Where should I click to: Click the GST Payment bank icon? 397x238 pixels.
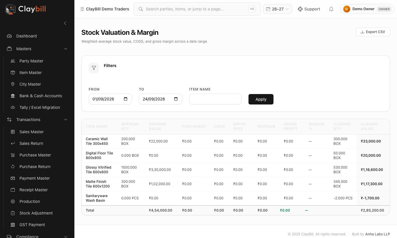(13, 225)
